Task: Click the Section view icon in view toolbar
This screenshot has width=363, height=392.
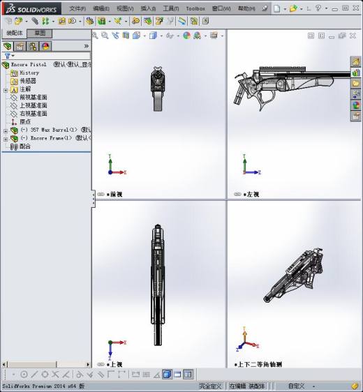Action: click(x=126, y=36)
